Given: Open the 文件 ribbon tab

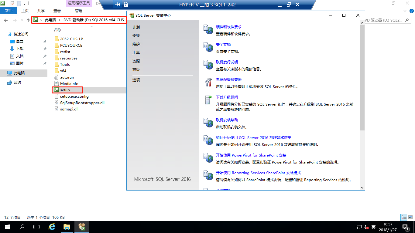Looking at the screenshot, I should (x=9, y=11).
